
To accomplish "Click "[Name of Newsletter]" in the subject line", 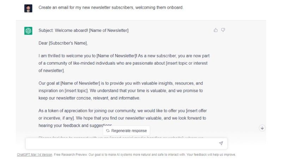I will [109, 30].
